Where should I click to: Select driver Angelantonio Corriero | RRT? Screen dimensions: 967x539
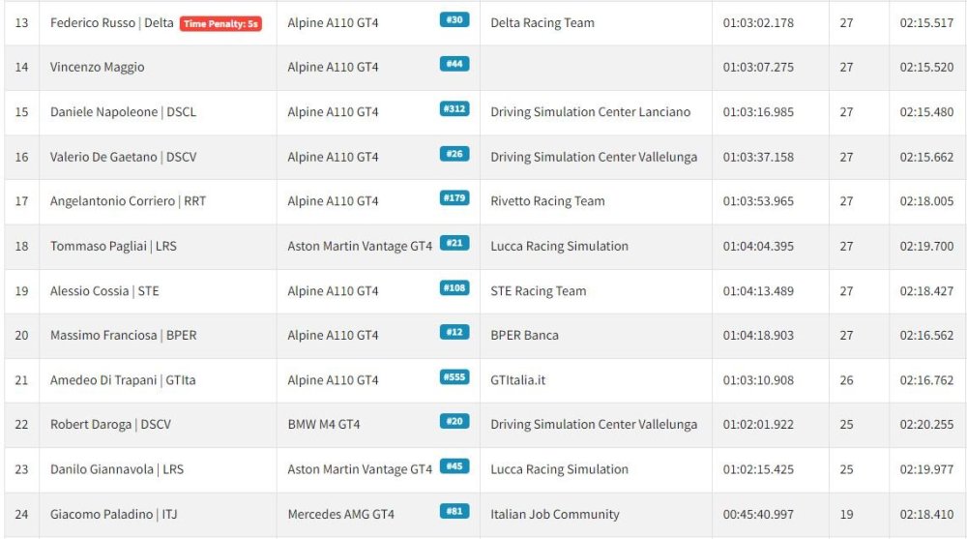(129, 201)
